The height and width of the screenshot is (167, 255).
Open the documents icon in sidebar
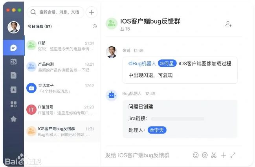pyautogui.click(x=13, y=75)
